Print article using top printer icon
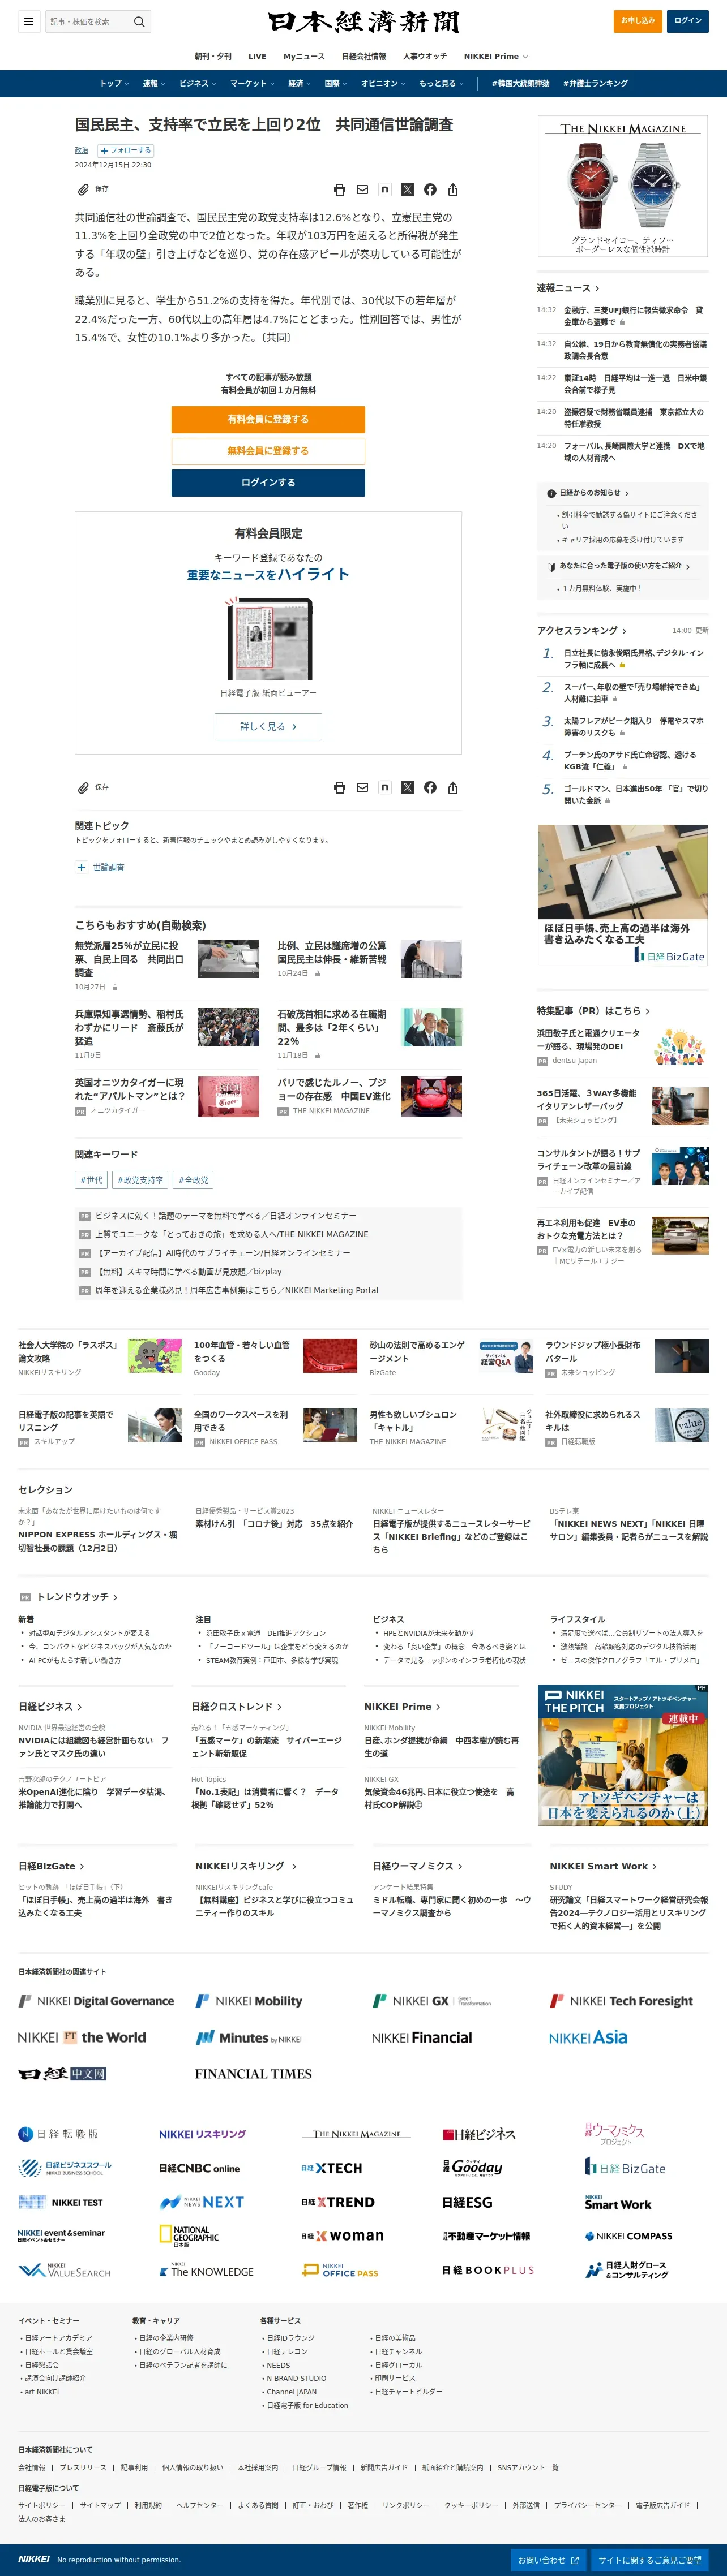 tap(340, 189)
